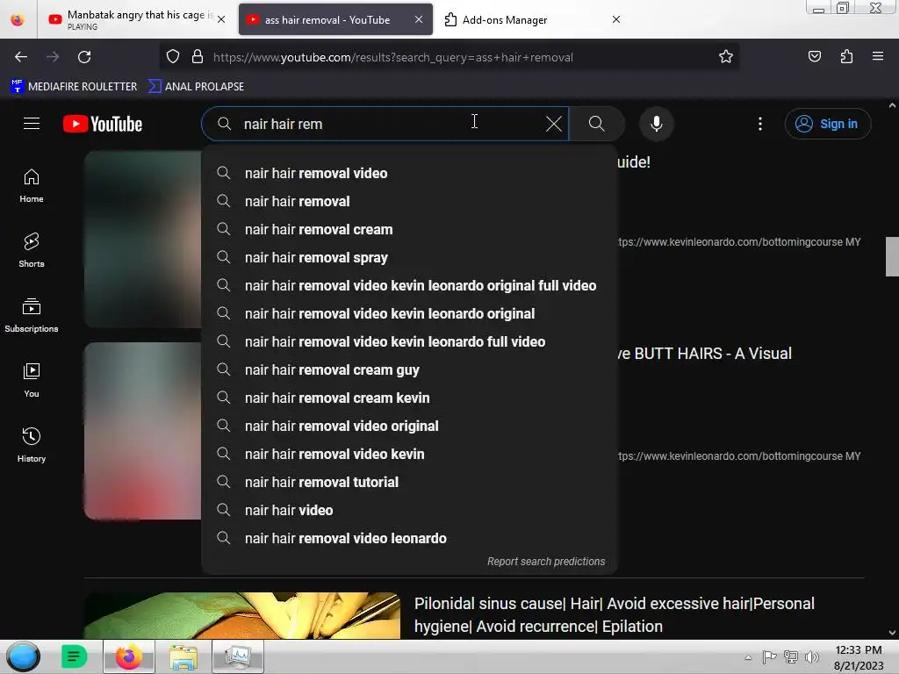The image size is (899, 674).
Task: Save to Pocket icon in toolbar
Action: point(814,56)
